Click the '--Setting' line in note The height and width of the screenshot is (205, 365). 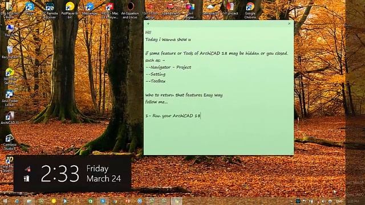point(156,74)
